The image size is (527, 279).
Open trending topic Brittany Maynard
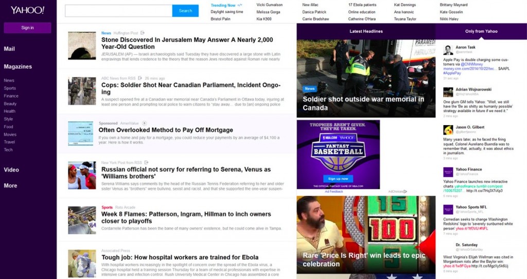454,5
